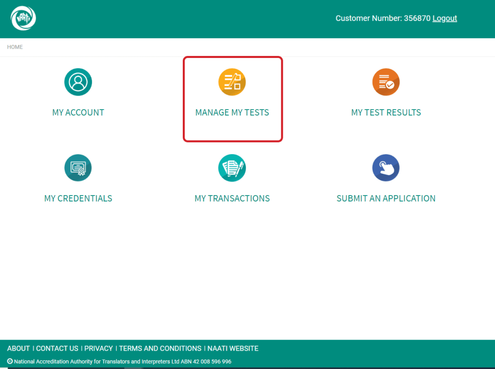
Task: Click CONTACT US in the footer
Action: (57, 348)
